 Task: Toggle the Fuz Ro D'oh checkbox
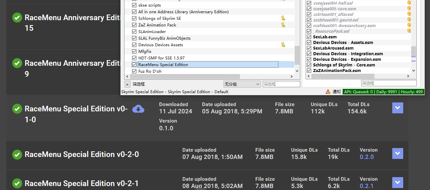point(134,71)
